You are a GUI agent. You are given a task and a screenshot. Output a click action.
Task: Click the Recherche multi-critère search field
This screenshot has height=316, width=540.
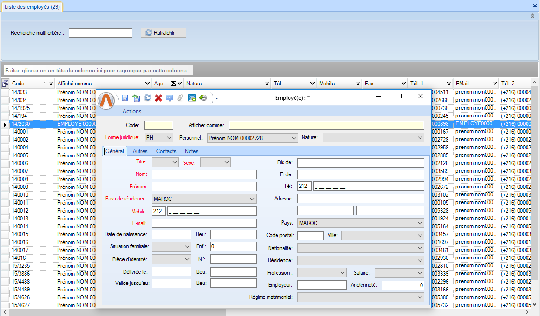pyautogui.click(x=100, y=33)
